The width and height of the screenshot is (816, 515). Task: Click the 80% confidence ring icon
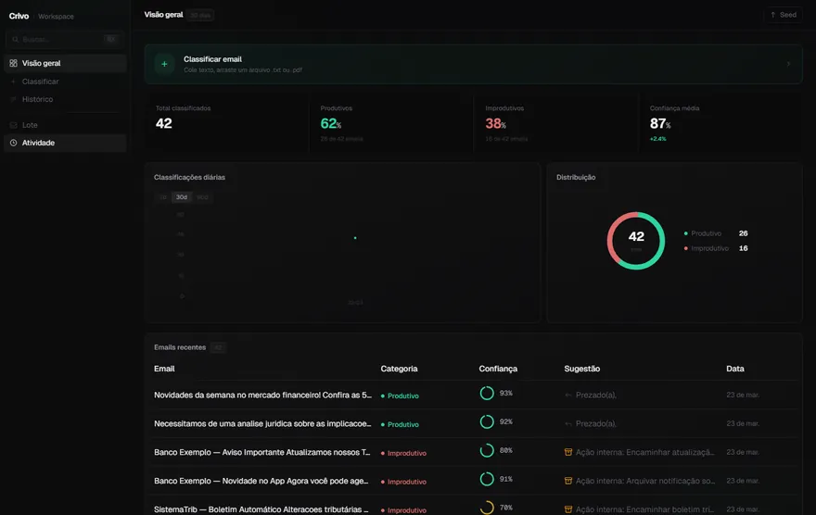(487, 450)
